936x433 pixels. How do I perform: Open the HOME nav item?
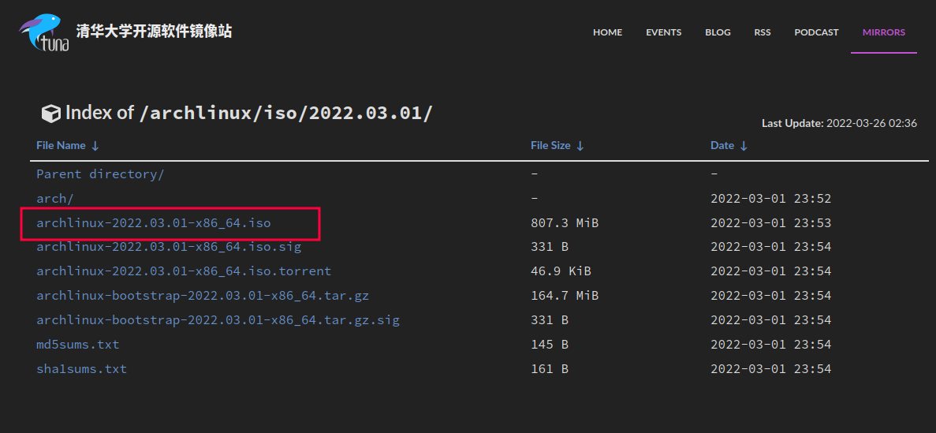pos(607,32)
